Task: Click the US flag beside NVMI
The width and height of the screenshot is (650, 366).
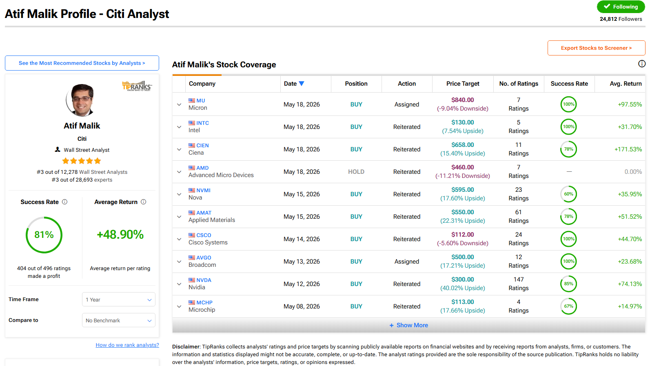Action: [x=192, y=190]
